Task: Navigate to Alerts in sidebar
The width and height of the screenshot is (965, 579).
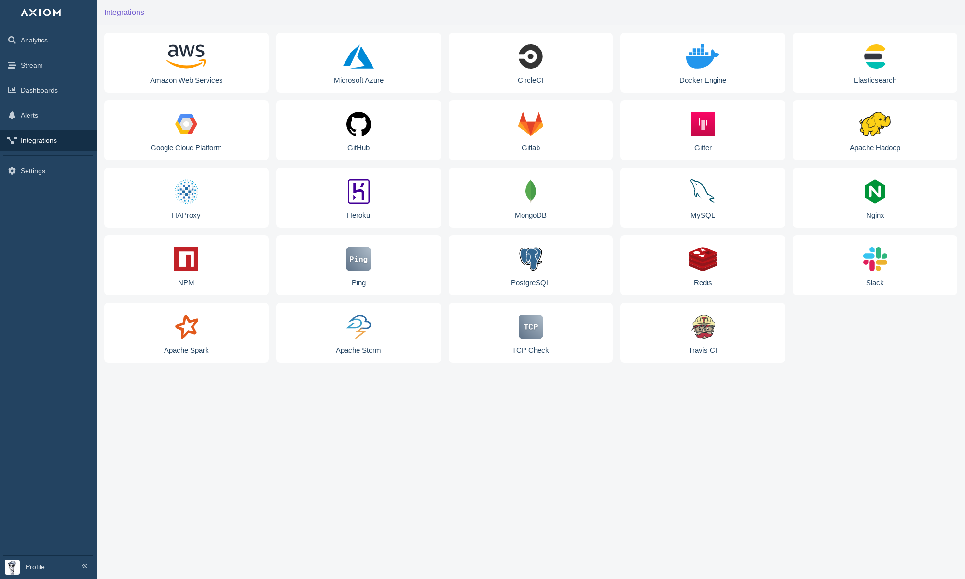Action: pos(29,115)
